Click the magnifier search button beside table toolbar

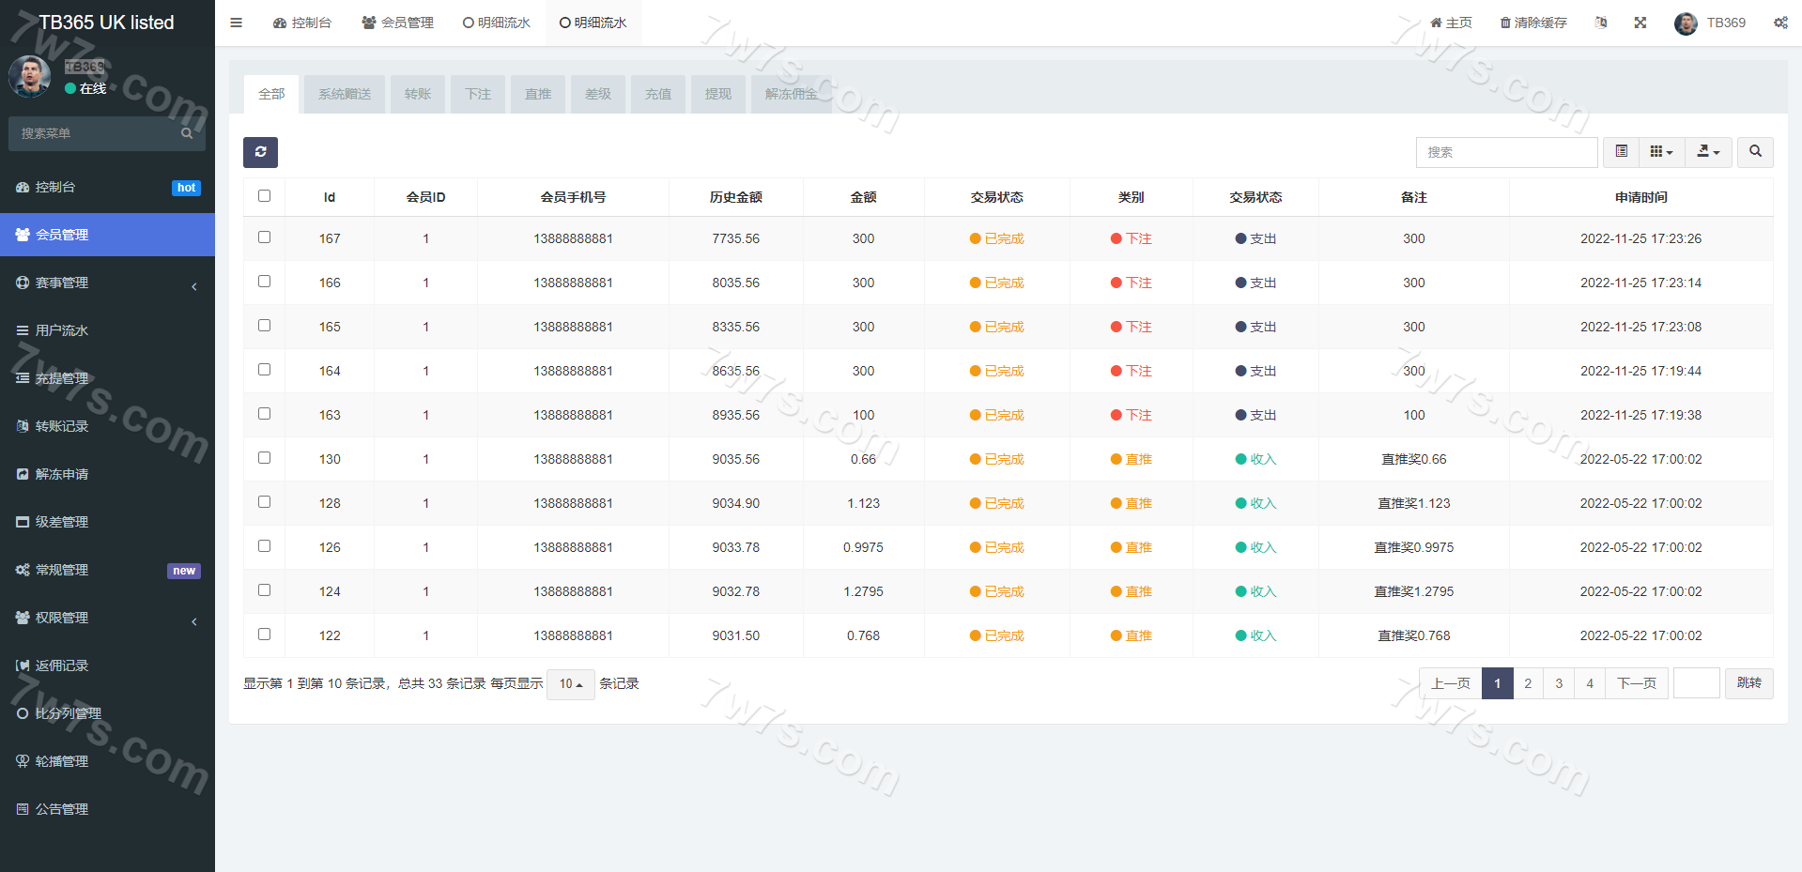tap(1754, 152)
